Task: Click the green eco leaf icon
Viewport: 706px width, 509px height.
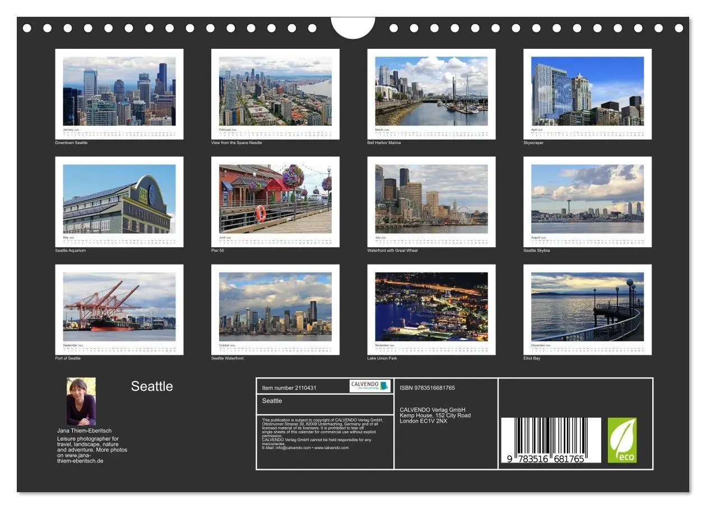Action: click(x=623, y=441)
